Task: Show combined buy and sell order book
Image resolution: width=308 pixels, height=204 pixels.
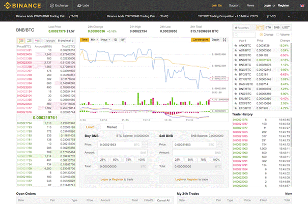Action: (x=21, y=41)
